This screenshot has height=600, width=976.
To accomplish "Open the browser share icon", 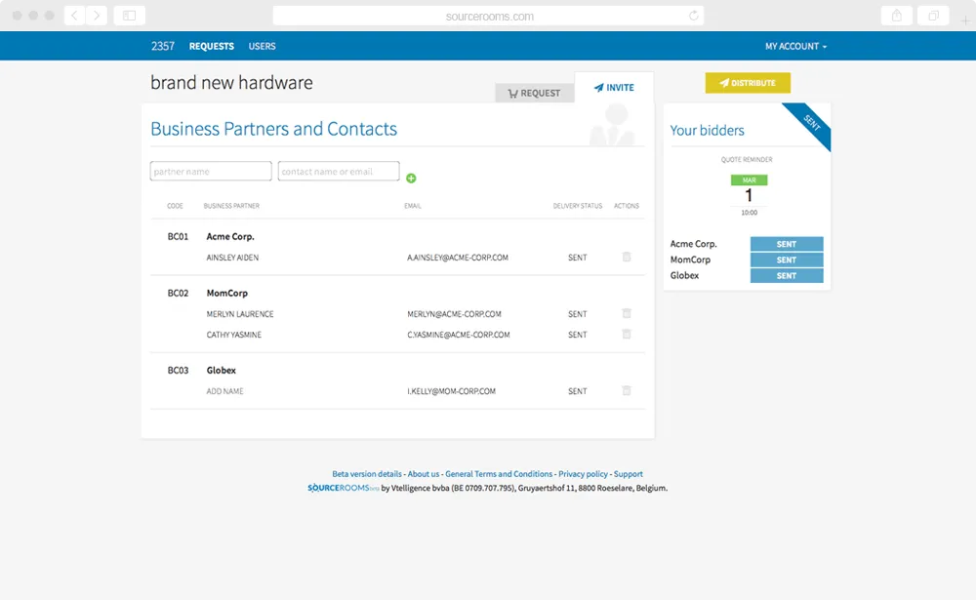I will (896, 16).
